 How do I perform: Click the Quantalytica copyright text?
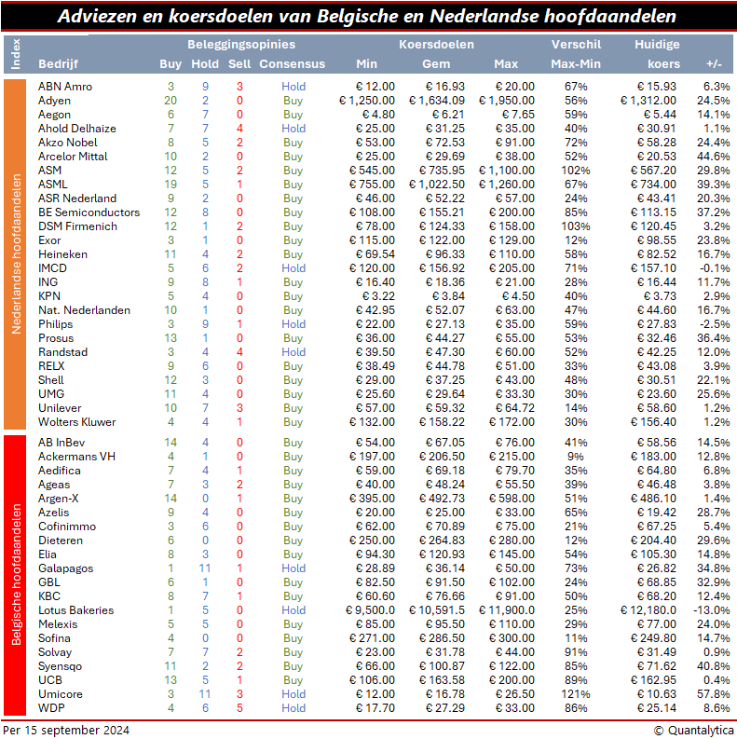click(x=693, y=730)
